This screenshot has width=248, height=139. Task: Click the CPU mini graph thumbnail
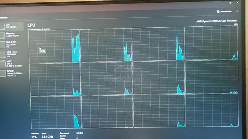[2, 27]
